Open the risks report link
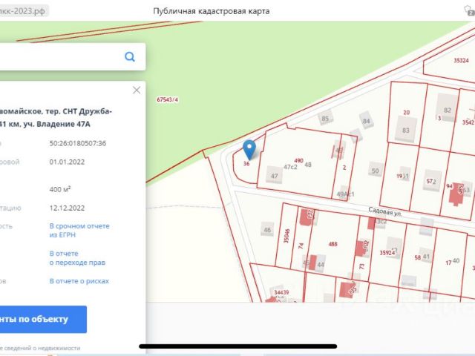475x356 pixels. pyautogui.click(x=79, y=281)
